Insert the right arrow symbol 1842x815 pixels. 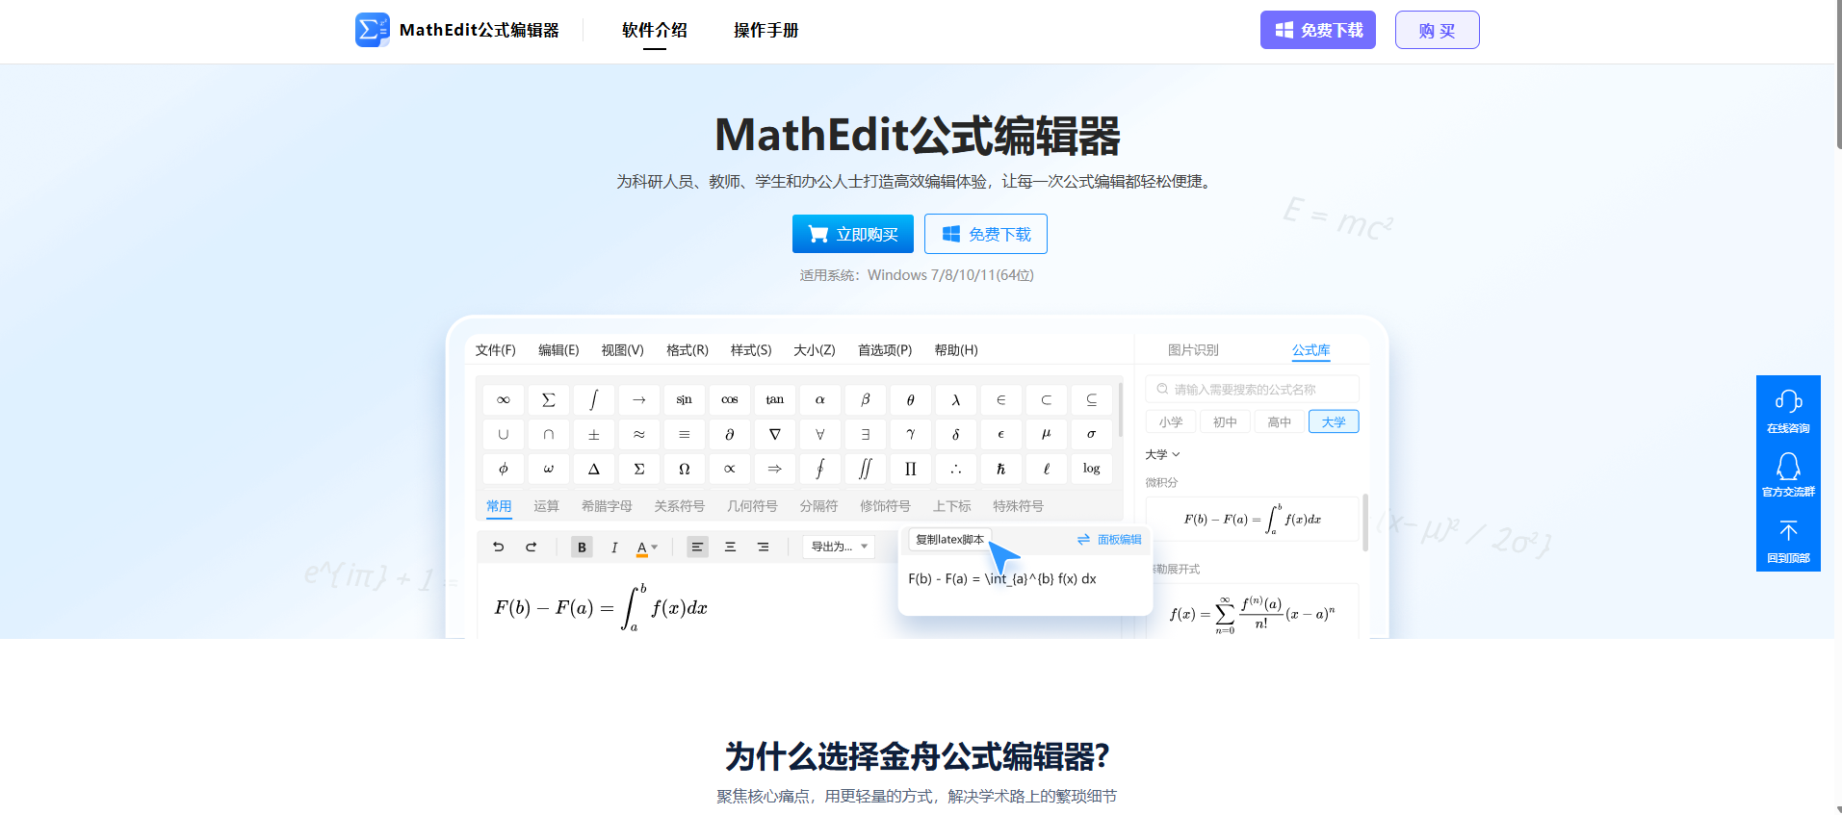[x=638, y=399]
